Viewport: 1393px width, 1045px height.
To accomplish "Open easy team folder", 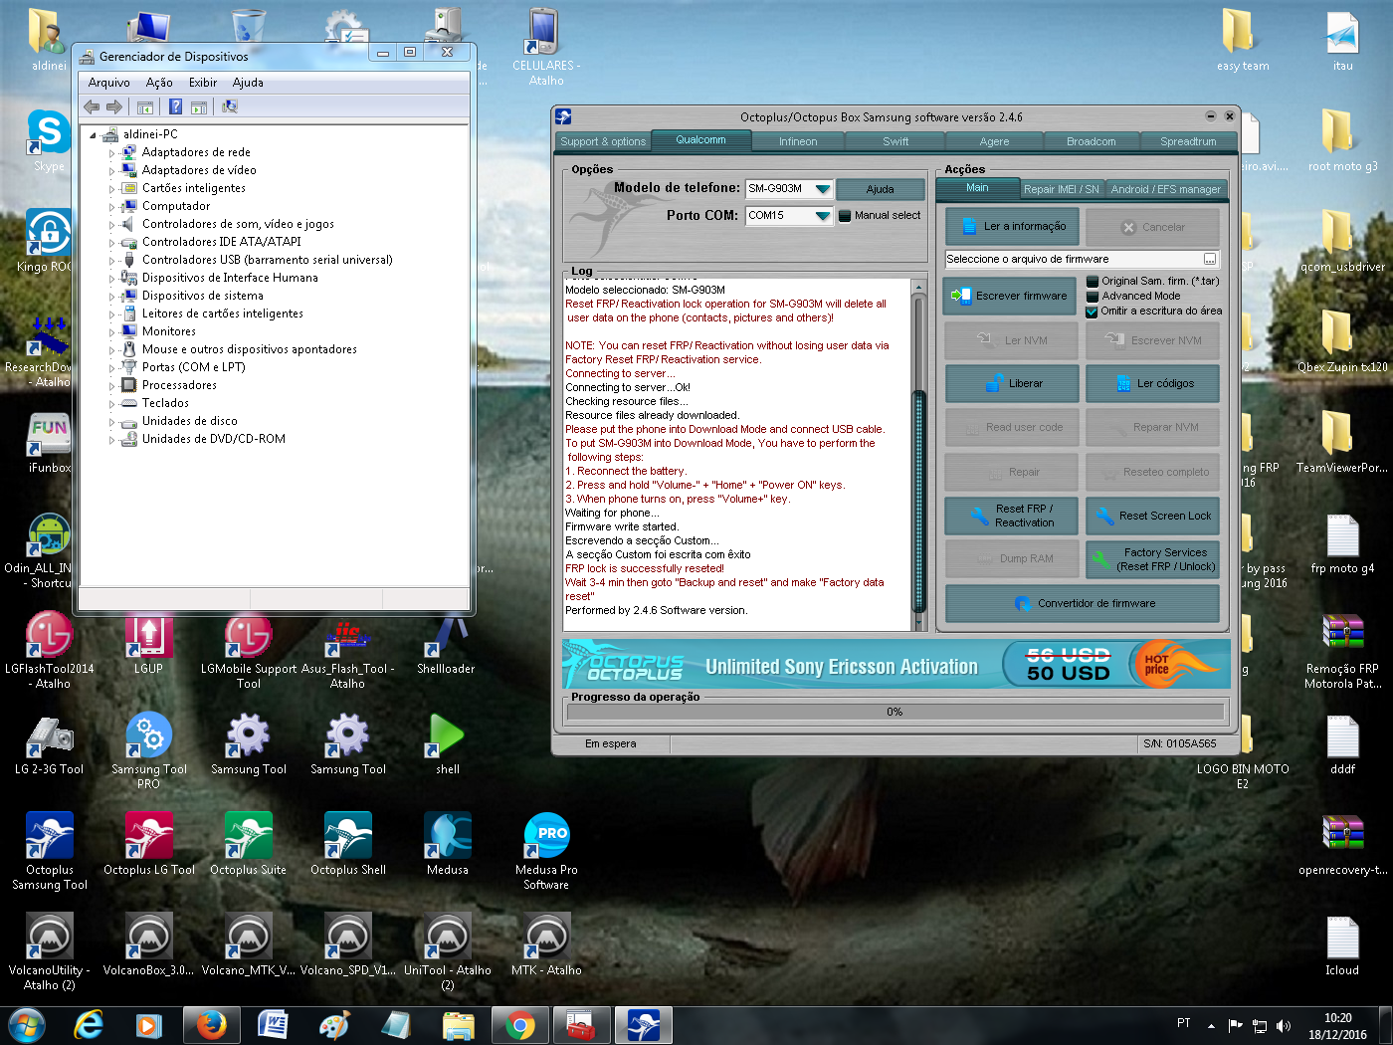I will click(x=1243, y=40).
